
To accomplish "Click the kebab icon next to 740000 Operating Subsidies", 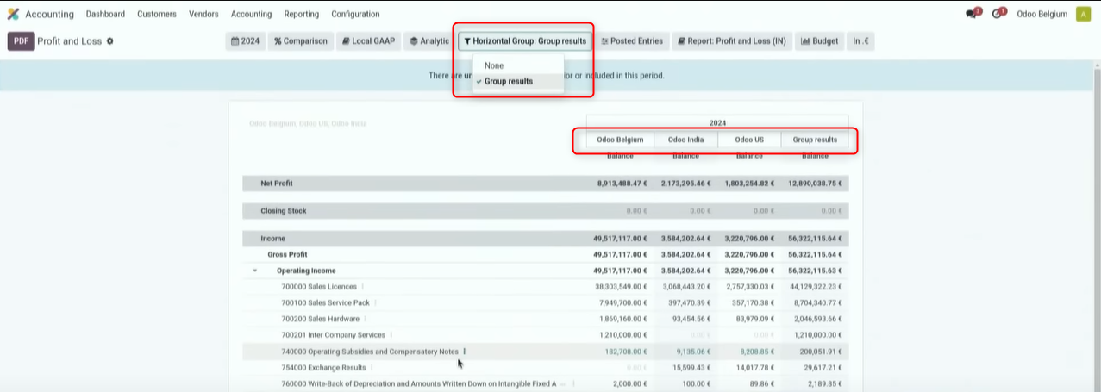I will pos(464,352).
